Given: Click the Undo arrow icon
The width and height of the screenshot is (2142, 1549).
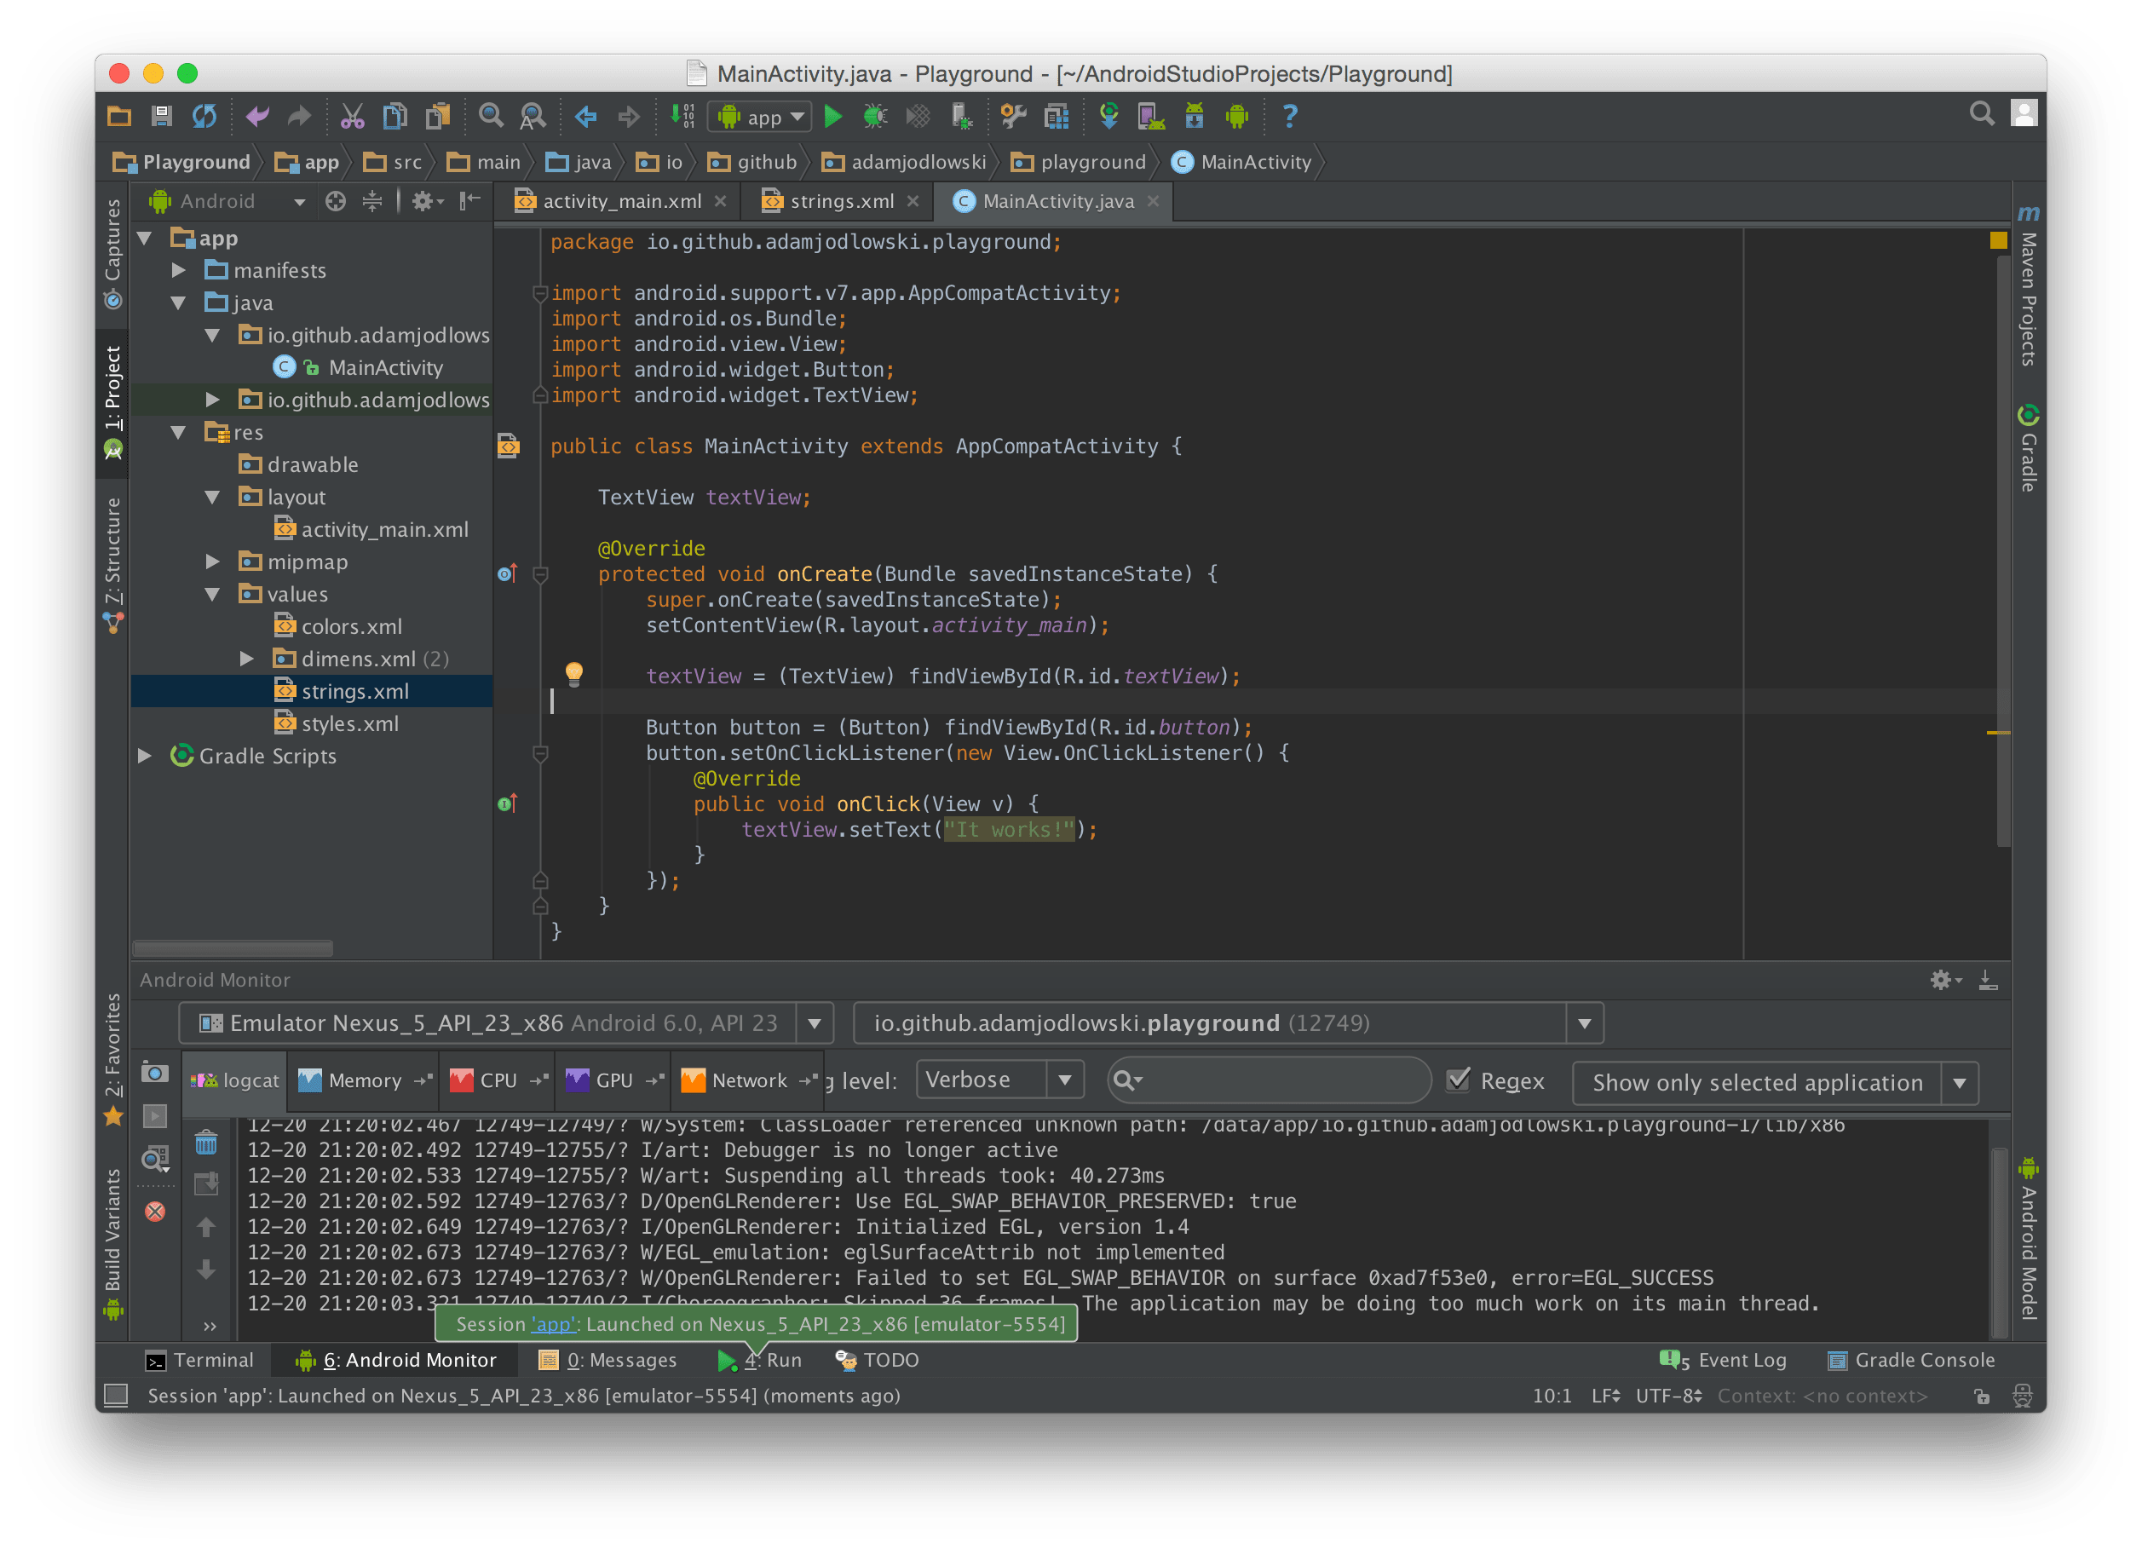Looking at the screenshot, I should tap(257, 116).
